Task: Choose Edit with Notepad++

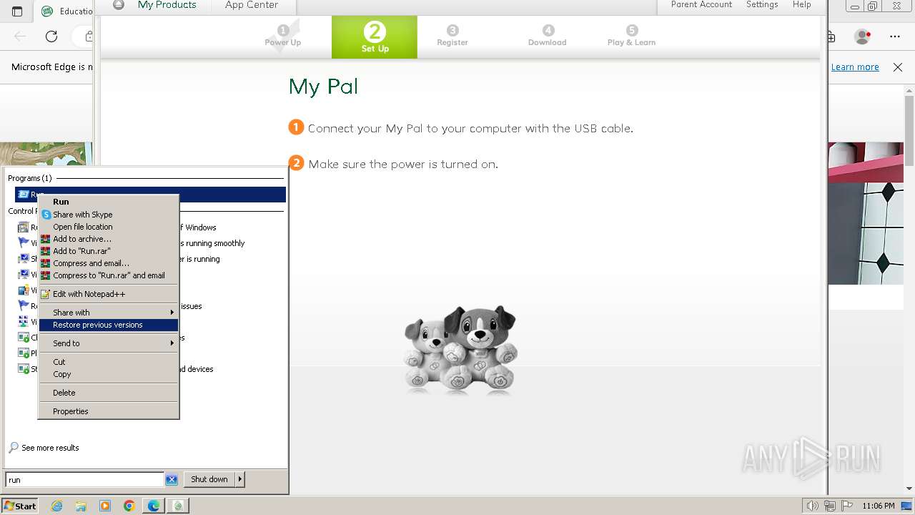Action: click(89, 294)
